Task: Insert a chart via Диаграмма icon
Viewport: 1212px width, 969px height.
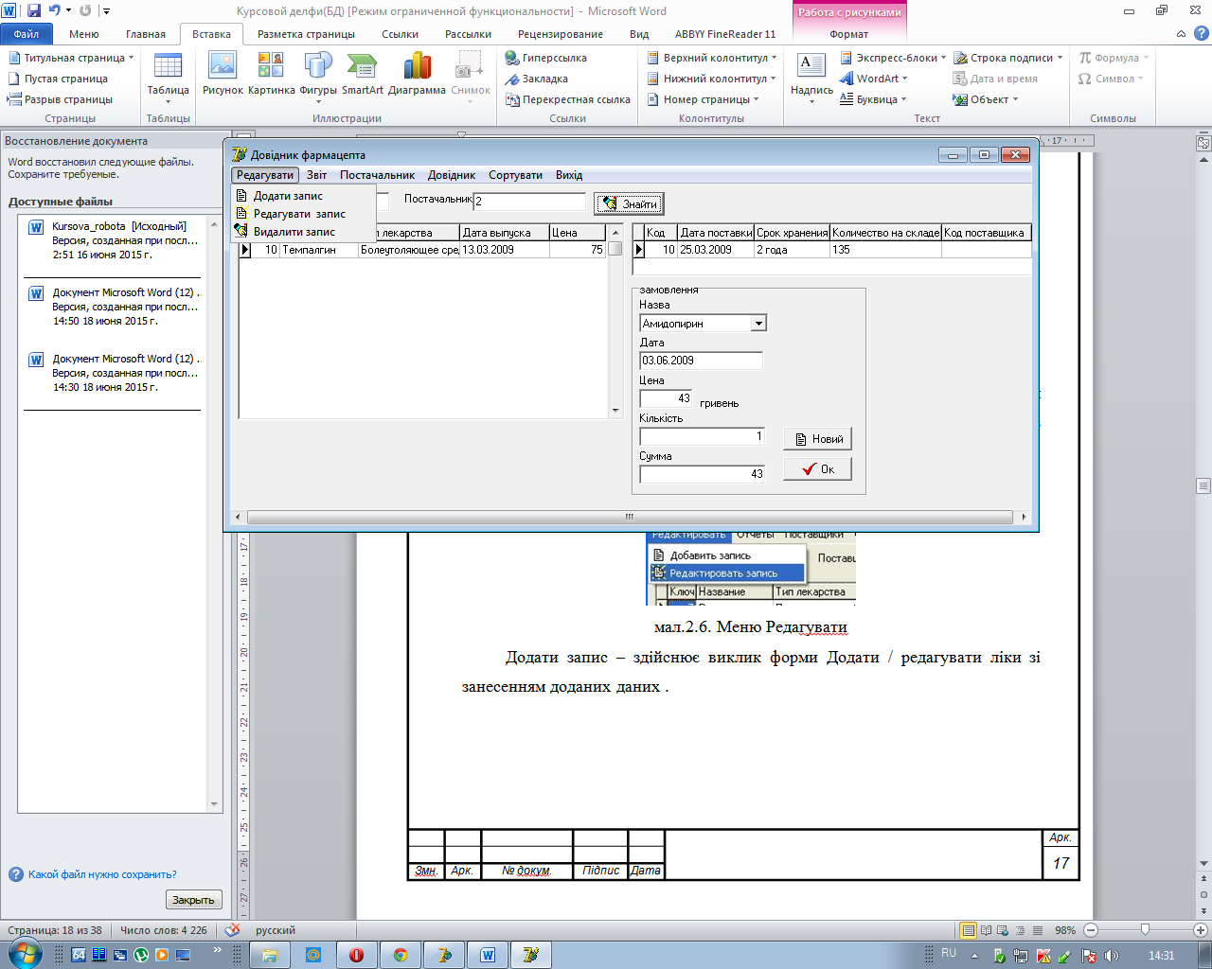Action: pyautogui.click(x=417, y=74)
